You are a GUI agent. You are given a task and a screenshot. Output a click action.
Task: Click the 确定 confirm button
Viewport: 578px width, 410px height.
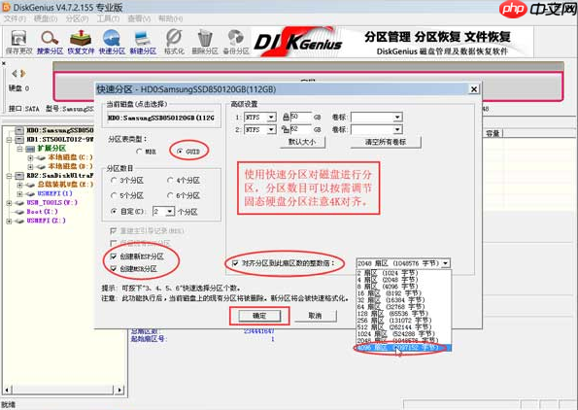pos(259,316)
